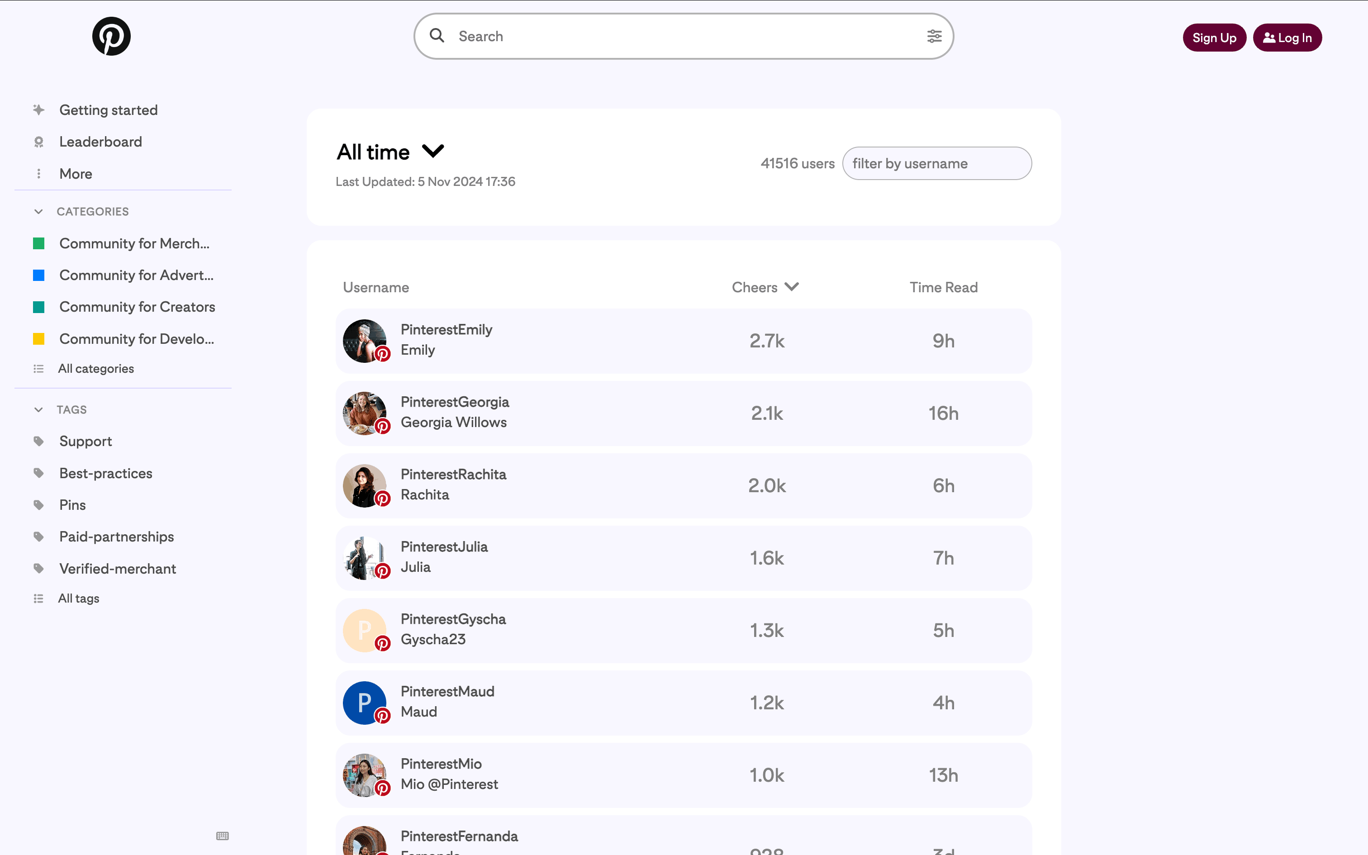Click the All tags list icon
This screenshot has height=855, width=1368.
(38, 598)
